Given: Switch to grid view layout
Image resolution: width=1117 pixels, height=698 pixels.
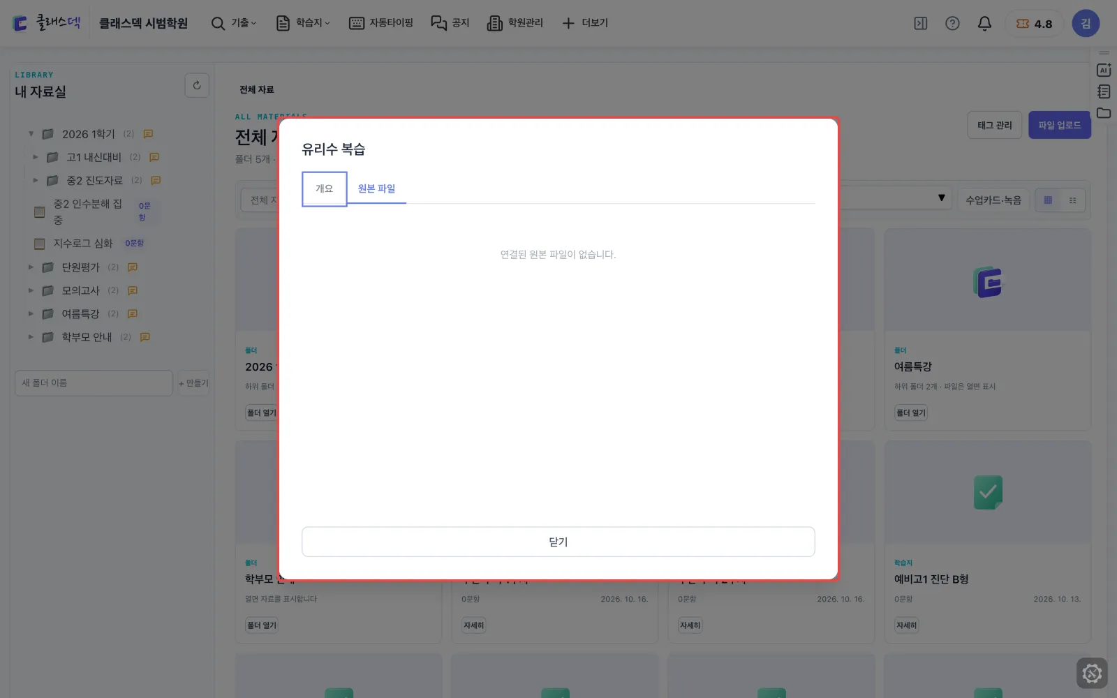Looking at the screenshot, I should [1048, 200].
